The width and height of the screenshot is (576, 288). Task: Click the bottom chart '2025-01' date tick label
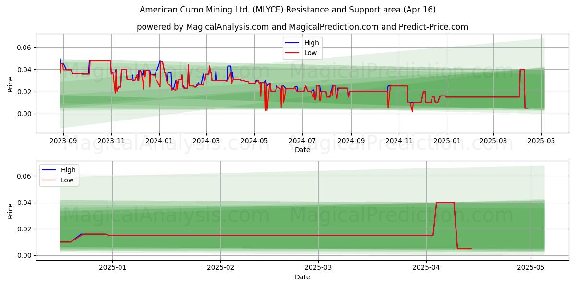pyautogui.click(x=112, y=268)
